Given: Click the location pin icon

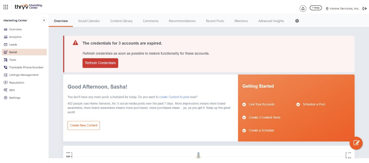Looking at the screenshot, I should (327, 9).
